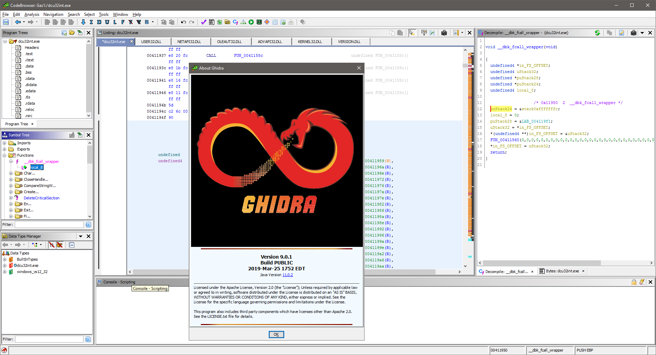Collapse the Functions node in Symbol Tree
Image resolution: width=656 pixels, height=355 pixels.
click(4, 155)
